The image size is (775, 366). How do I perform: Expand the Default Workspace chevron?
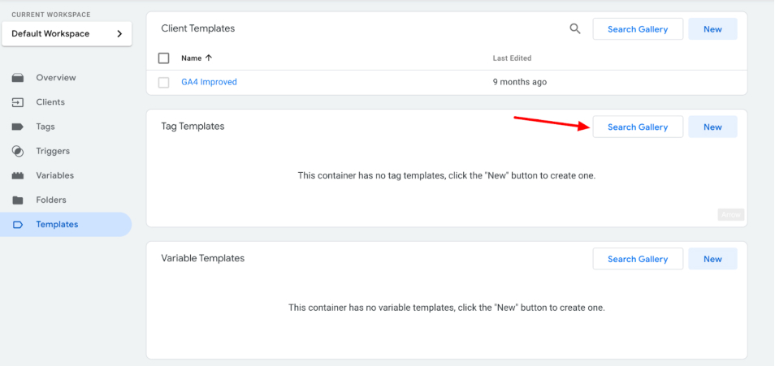[119, 33]
